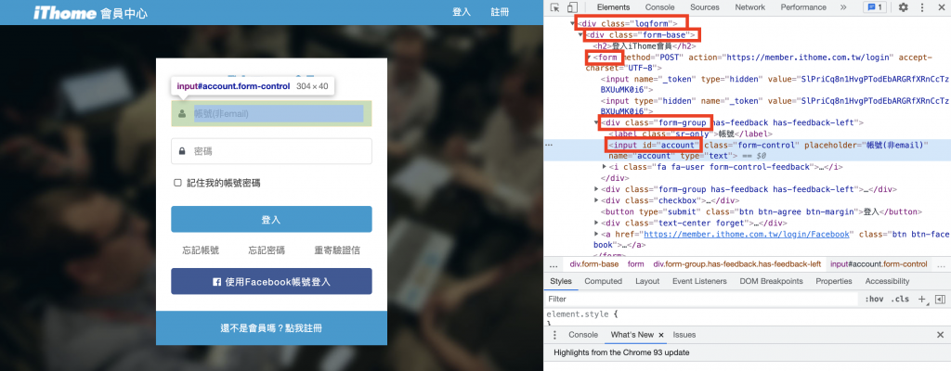Toggle the computed styles sidebar icon
The width and height of the screenshot is (951, 371).
click(940, 299)
